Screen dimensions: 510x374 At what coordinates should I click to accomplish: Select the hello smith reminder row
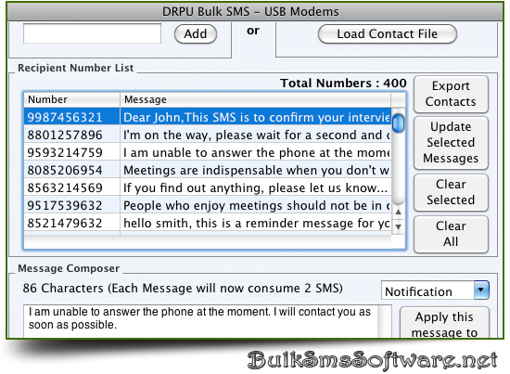coord(208,223)
